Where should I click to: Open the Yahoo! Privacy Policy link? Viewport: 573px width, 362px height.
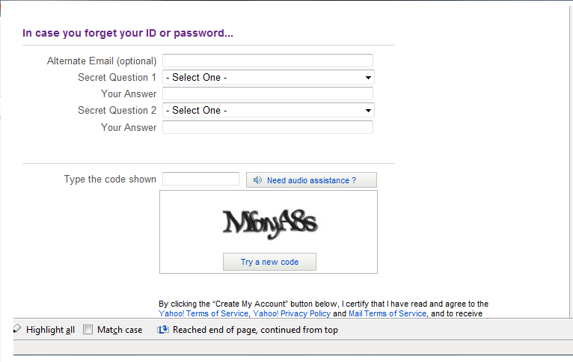[x=292, y=314]
